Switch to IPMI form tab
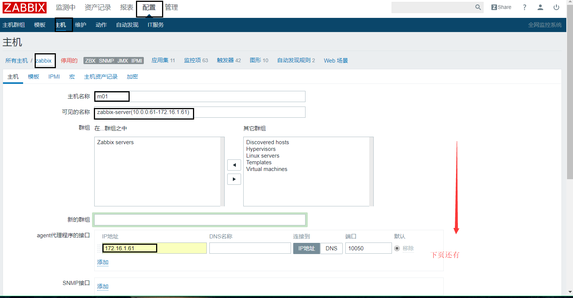The height and width of the screenshot is (298, 573). point(54,76)
